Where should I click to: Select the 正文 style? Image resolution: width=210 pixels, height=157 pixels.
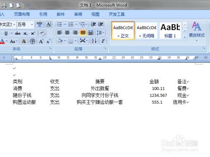(123, 31)
